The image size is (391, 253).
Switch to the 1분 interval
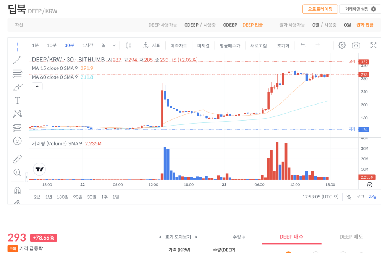point(35,45)
